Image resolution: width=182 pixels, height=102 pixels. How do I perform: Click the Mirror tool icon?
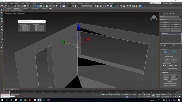pos(95,6)
